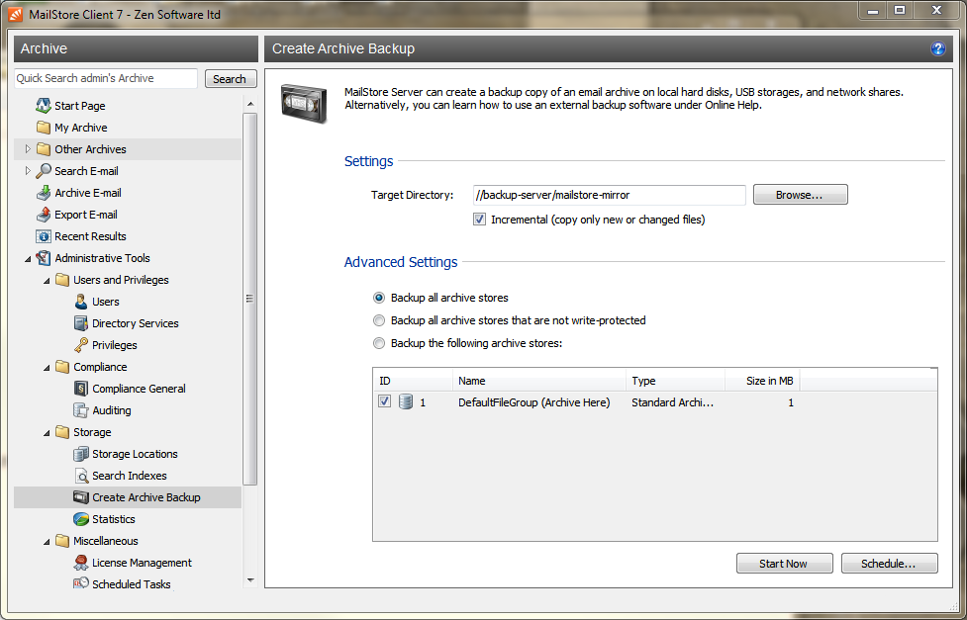The height and width of the screenshot is (620, 967).
Task: Toggle the Incremental copy checkbox
Action: pyautogui.click(x=479, y=220)
